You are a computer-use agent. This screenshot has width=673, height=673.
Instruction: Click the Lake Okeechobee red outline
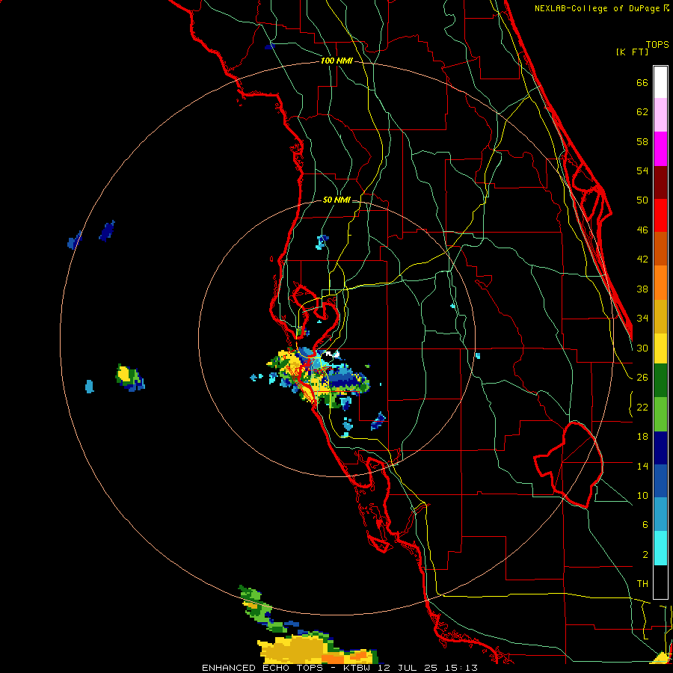pos(569,464)
